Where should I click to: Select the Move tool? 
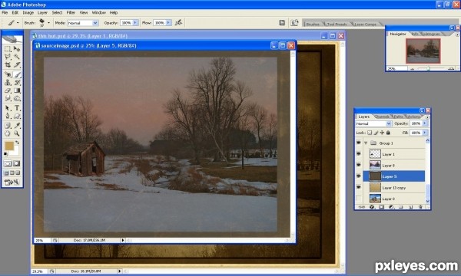[x=17, y=48]
